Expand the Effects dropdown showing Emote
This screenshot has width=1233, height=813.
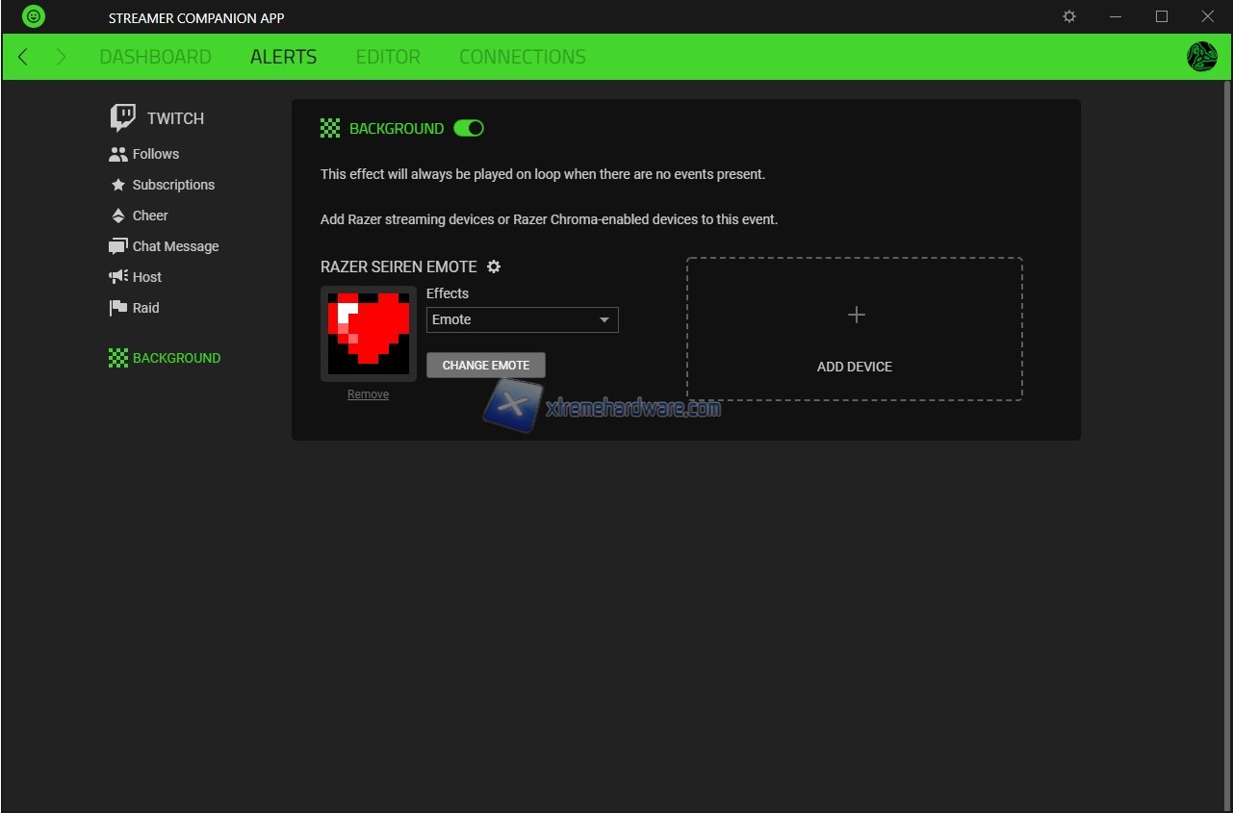522,319
